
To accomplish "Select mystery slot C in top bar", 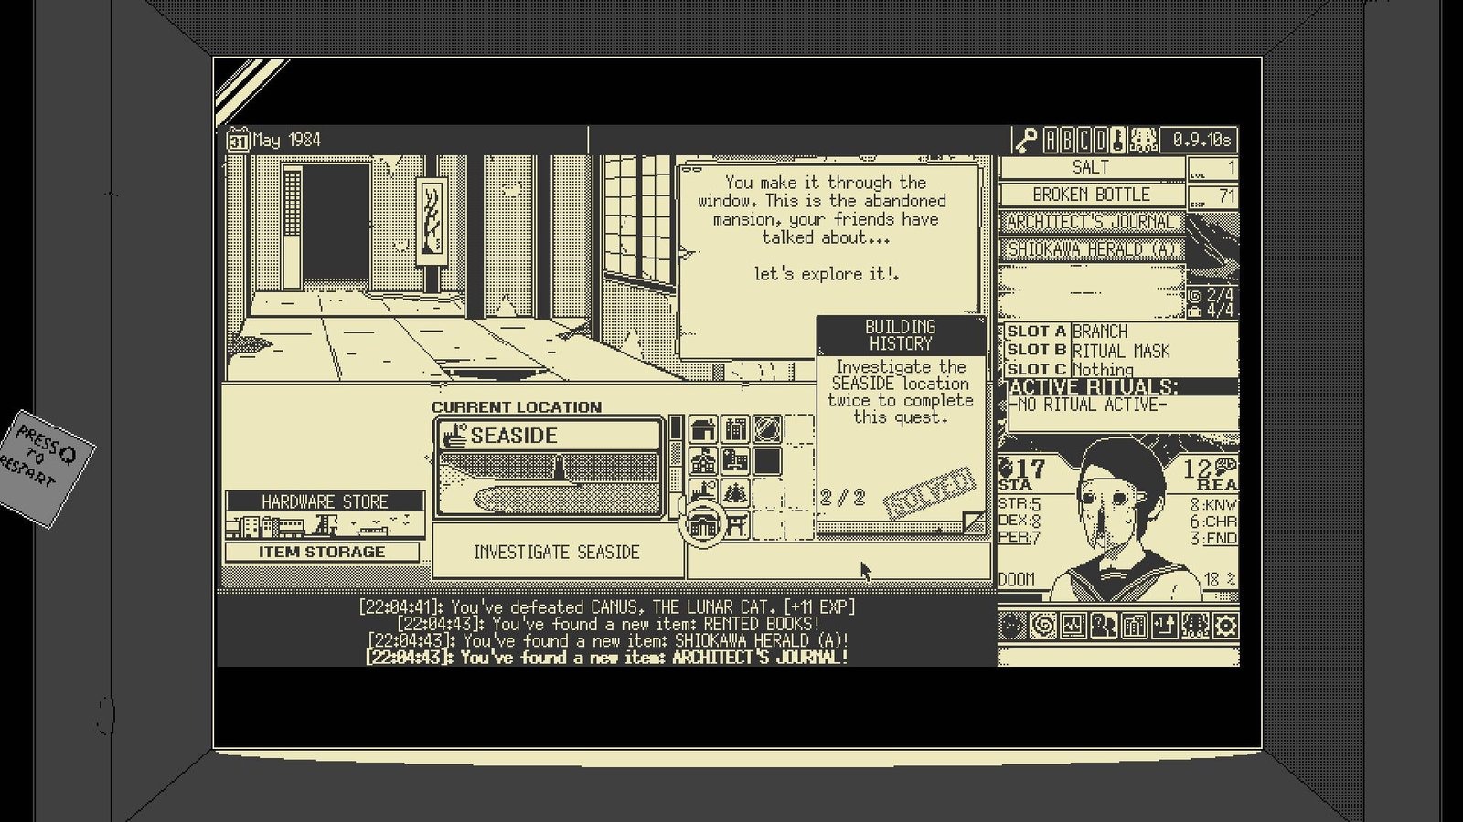I will point(1084,140).
